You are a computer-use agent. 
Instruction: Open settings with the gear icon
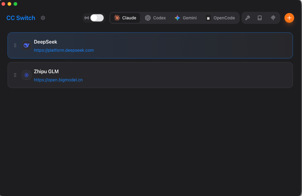click(43, 18)
